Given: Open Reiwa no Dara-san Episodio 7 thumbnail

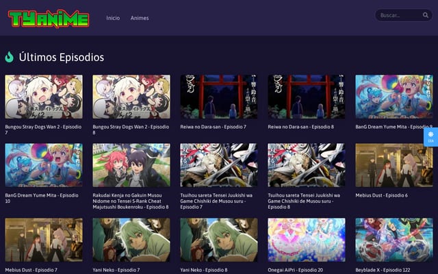Looking at the screenshot, I should pos(219,97).
